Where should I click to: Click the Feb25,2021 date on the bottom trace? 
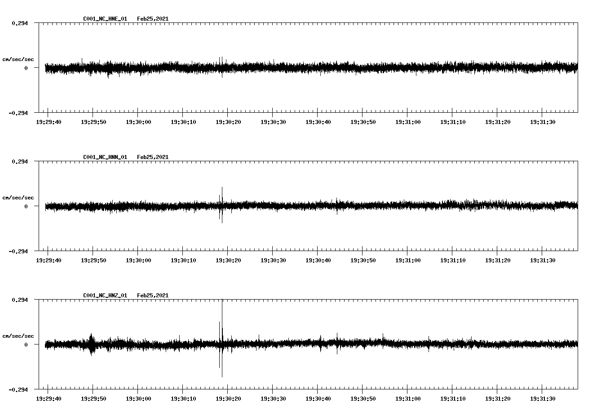[153, 295]
